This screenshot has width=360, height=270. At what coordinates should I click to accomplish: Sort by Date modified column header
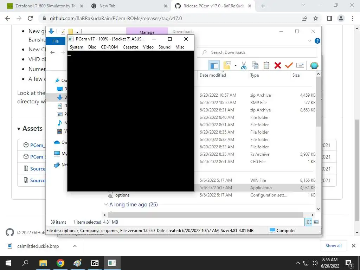tap(213, 75)
